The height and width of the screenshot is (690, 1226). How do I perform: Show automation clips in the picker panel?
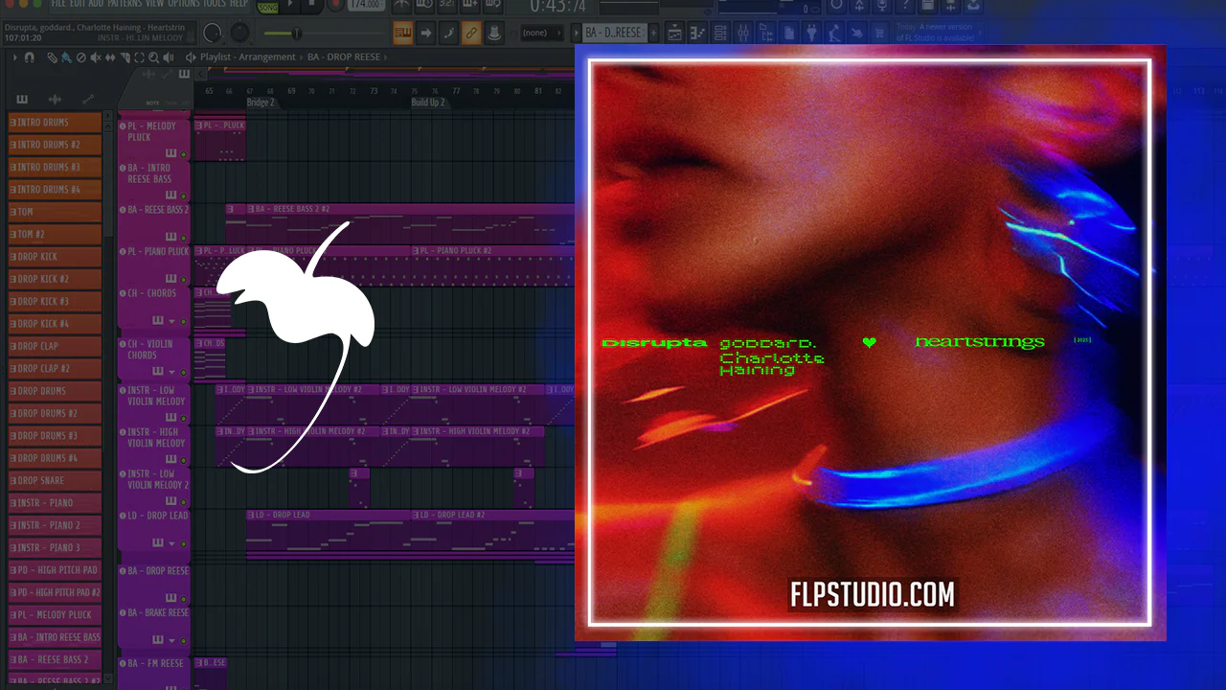pos(87,100)
